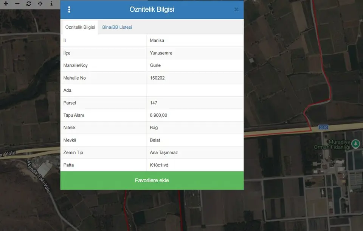Click the Ada row label
Screen dimensions: 363x231
pos(67,90)
